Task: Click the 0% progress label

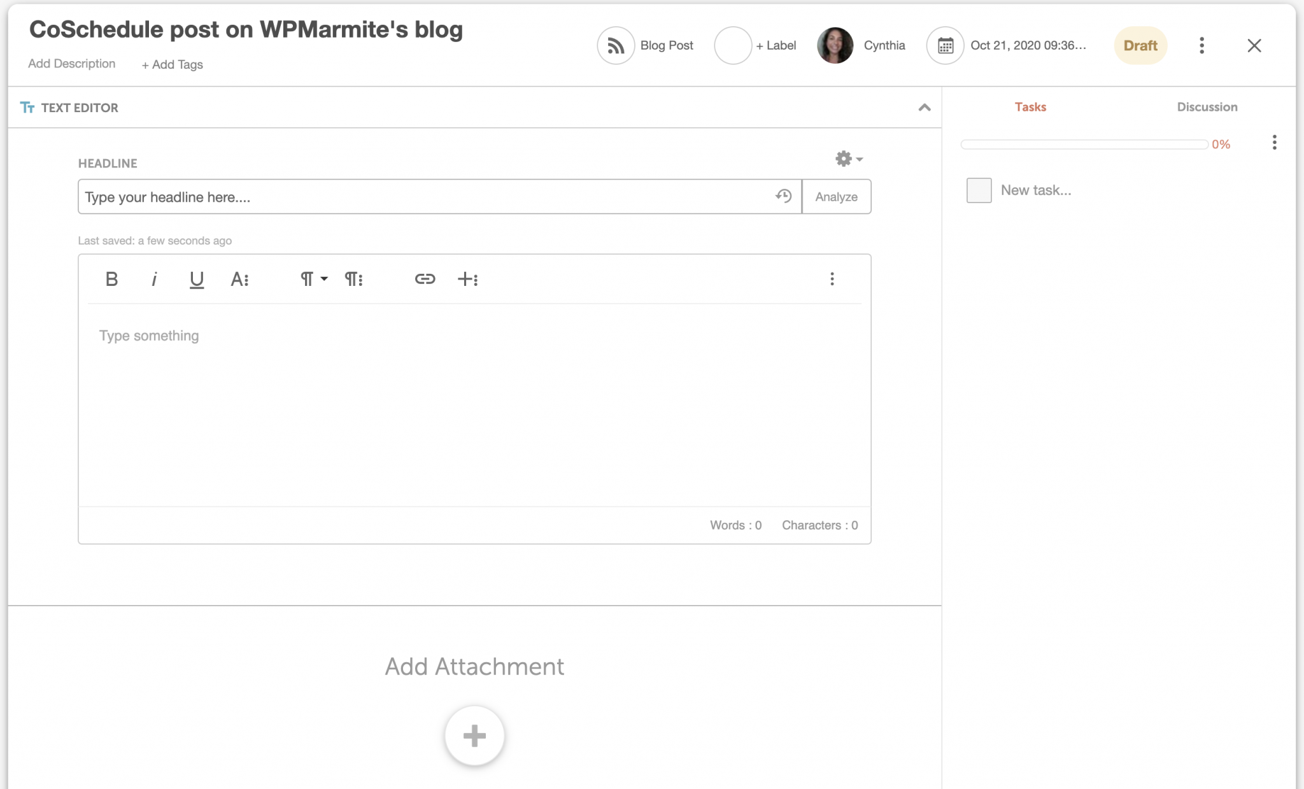Action: pyautogui.click(x=1221, y=145)
